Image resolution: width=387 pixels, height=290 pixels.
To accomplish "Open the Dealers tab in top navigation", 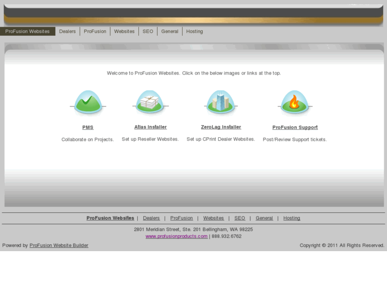I will coord(68,31).
